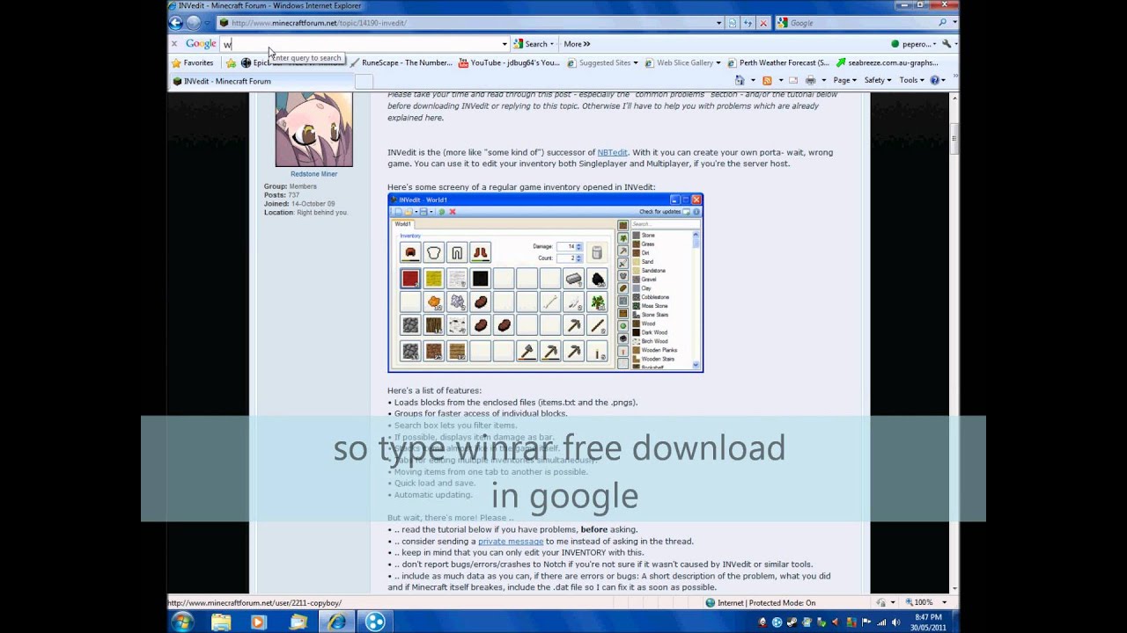Viewport: 1127px width, 633px height.
Task: Click the scrollbar down arrow
Action: (x=954, y=590)
